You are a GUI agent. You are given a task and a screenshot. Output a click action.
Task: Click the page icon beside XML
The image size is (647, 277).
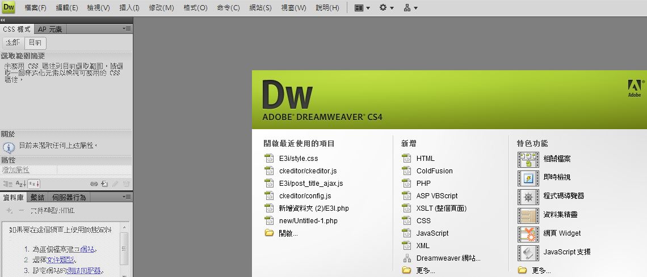click(x=407, y=246)
